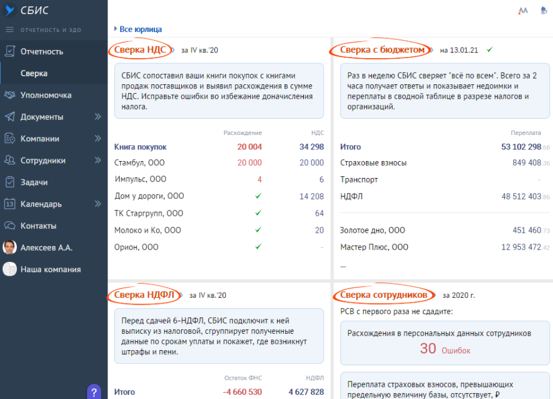The image size is (553, 399).
Task: Click the на 13.01.21 date label
Action: [459, 50]
